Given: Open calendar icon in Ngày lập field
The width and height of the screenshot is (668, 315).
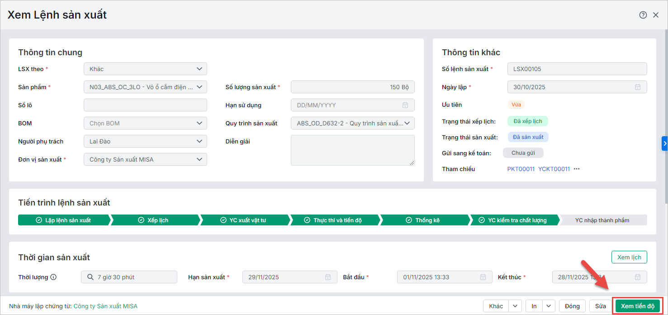Looking at the screenshot, I should [638, 87].
